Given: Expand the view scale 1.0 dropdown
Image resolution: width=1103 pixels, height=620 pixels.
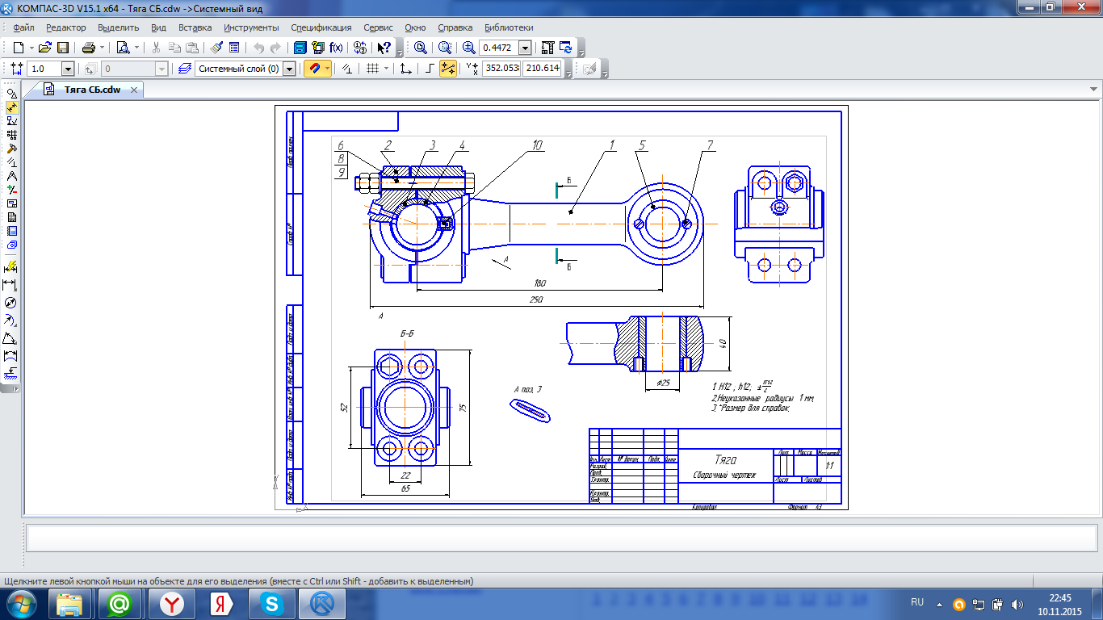Looking at the screenshot, I should (x=67, y=69).
